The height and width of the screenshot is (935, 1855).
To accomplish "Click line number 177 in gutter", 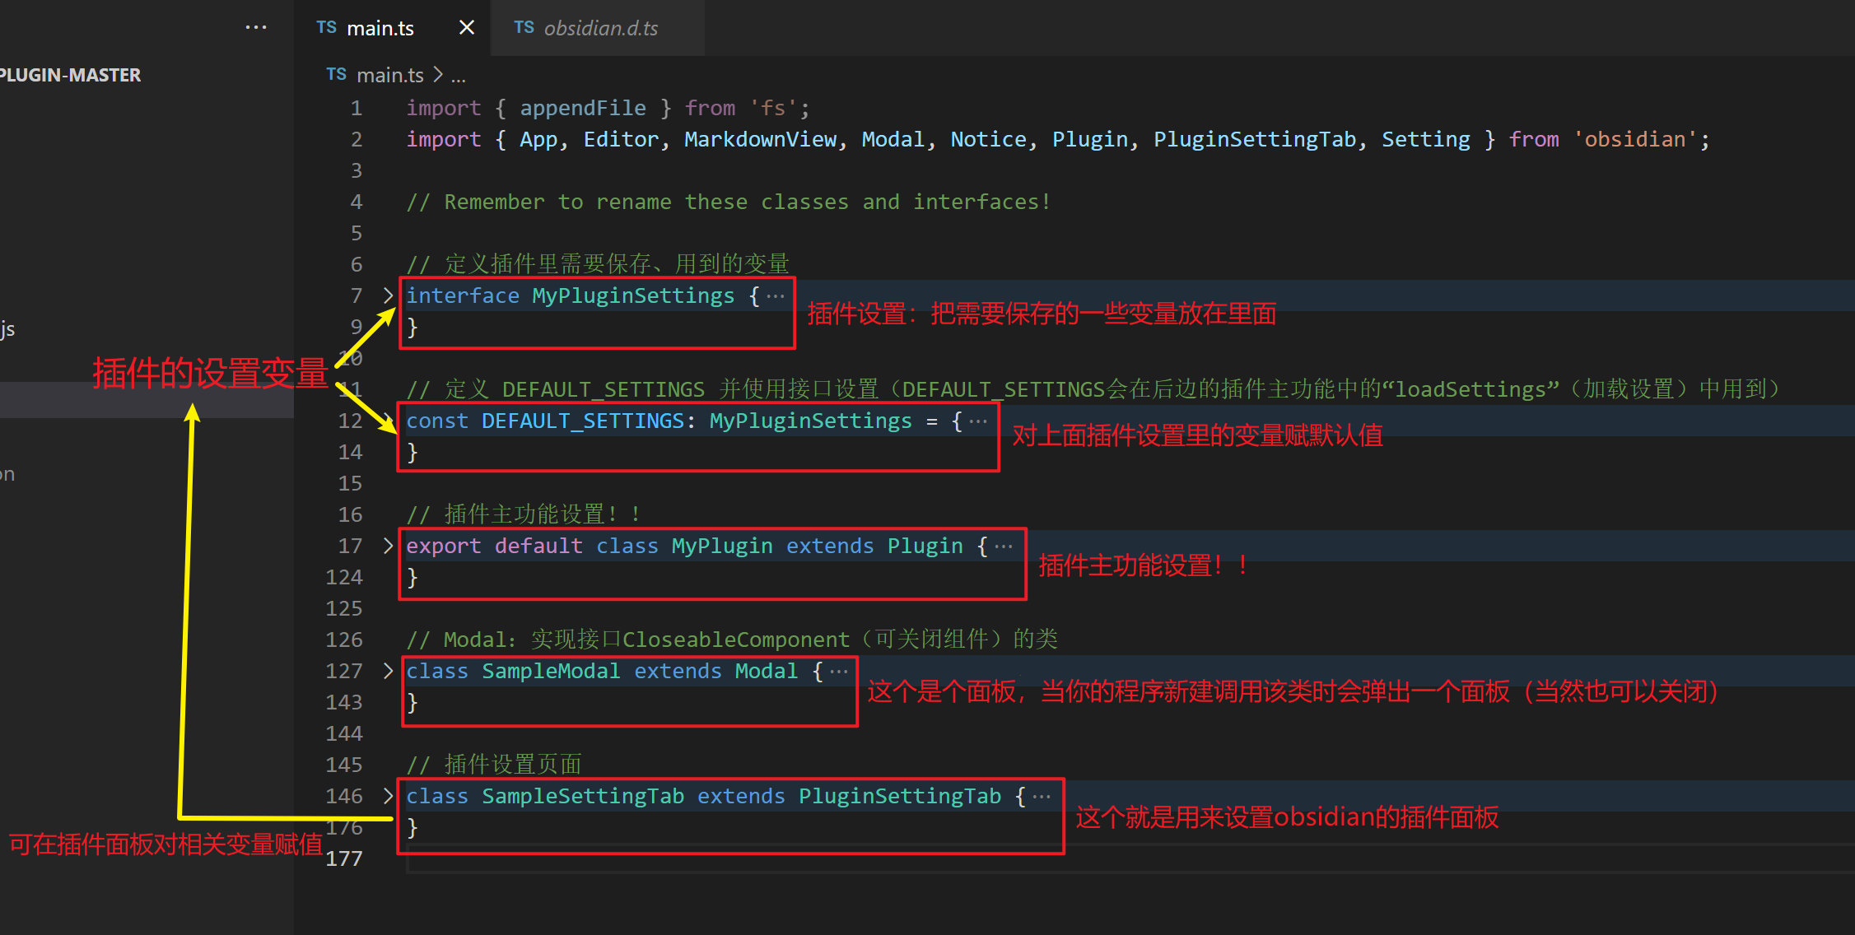I will point(344,858).
